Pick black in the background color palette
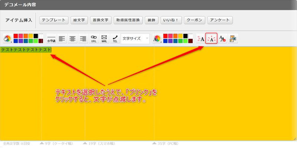Viewport: 297px width, 150px height. [36, 36]
